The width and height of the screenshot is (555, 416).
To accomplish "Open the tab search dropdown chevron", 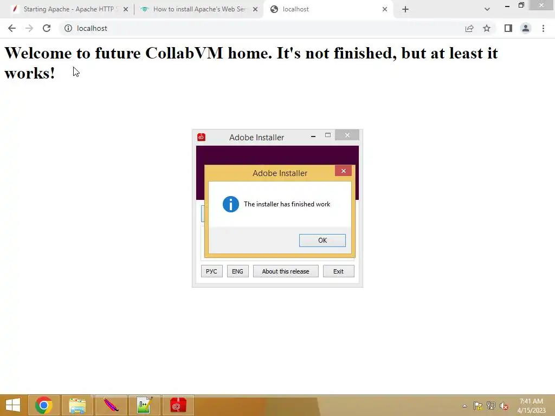I will tap(487, 9).
